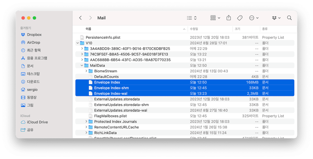
Task: Click the Protected Index Journals folder icon
Action: (x=90, y=122)
